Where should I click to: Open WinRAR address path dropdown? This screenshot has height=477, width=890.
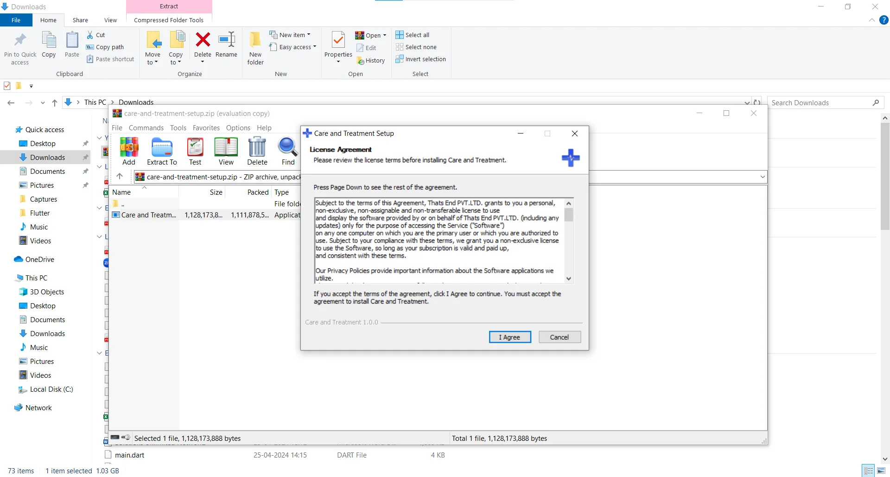[763, 177]
